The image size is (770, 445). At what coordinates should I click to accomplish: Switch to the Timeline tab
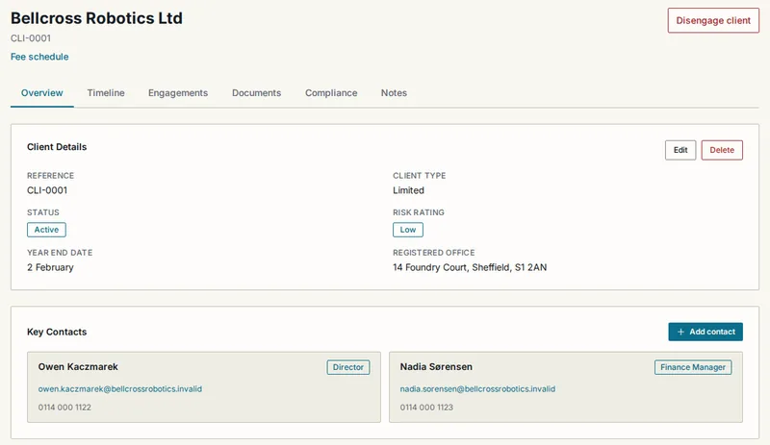coord(106,92)
